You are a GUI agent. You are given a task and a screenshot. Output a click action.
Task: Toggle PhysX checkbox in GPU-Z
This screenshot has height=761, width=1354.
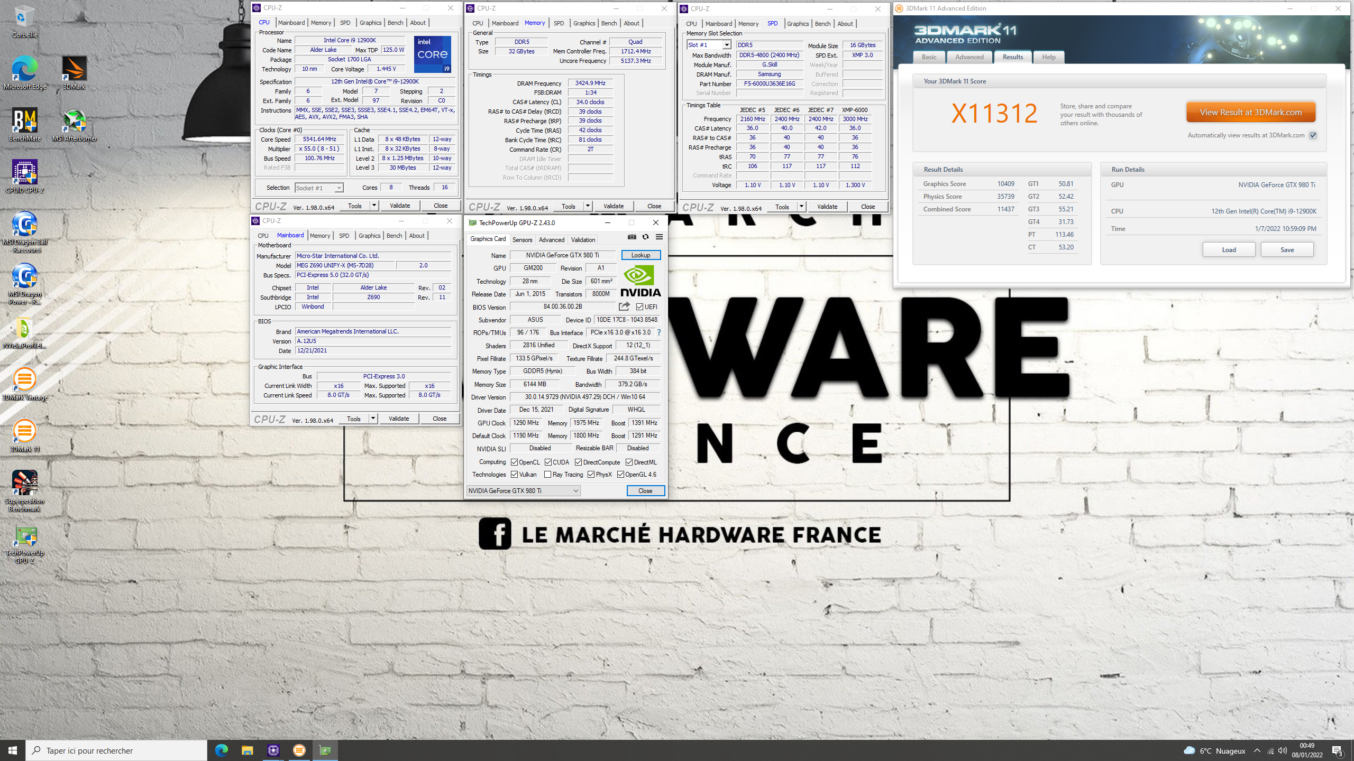(x=591, y=475)
